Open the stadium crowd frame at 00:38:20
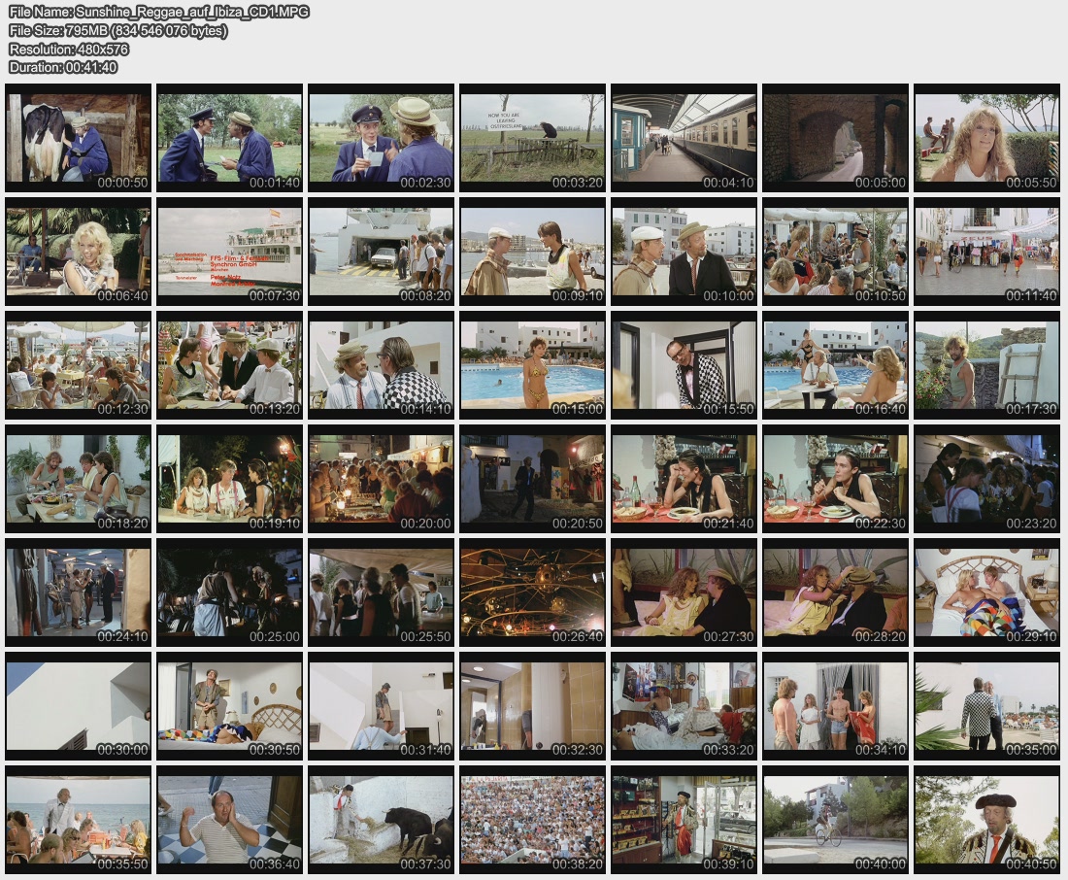This screenshot has height=880, width=1068. [x=532, y=820]
